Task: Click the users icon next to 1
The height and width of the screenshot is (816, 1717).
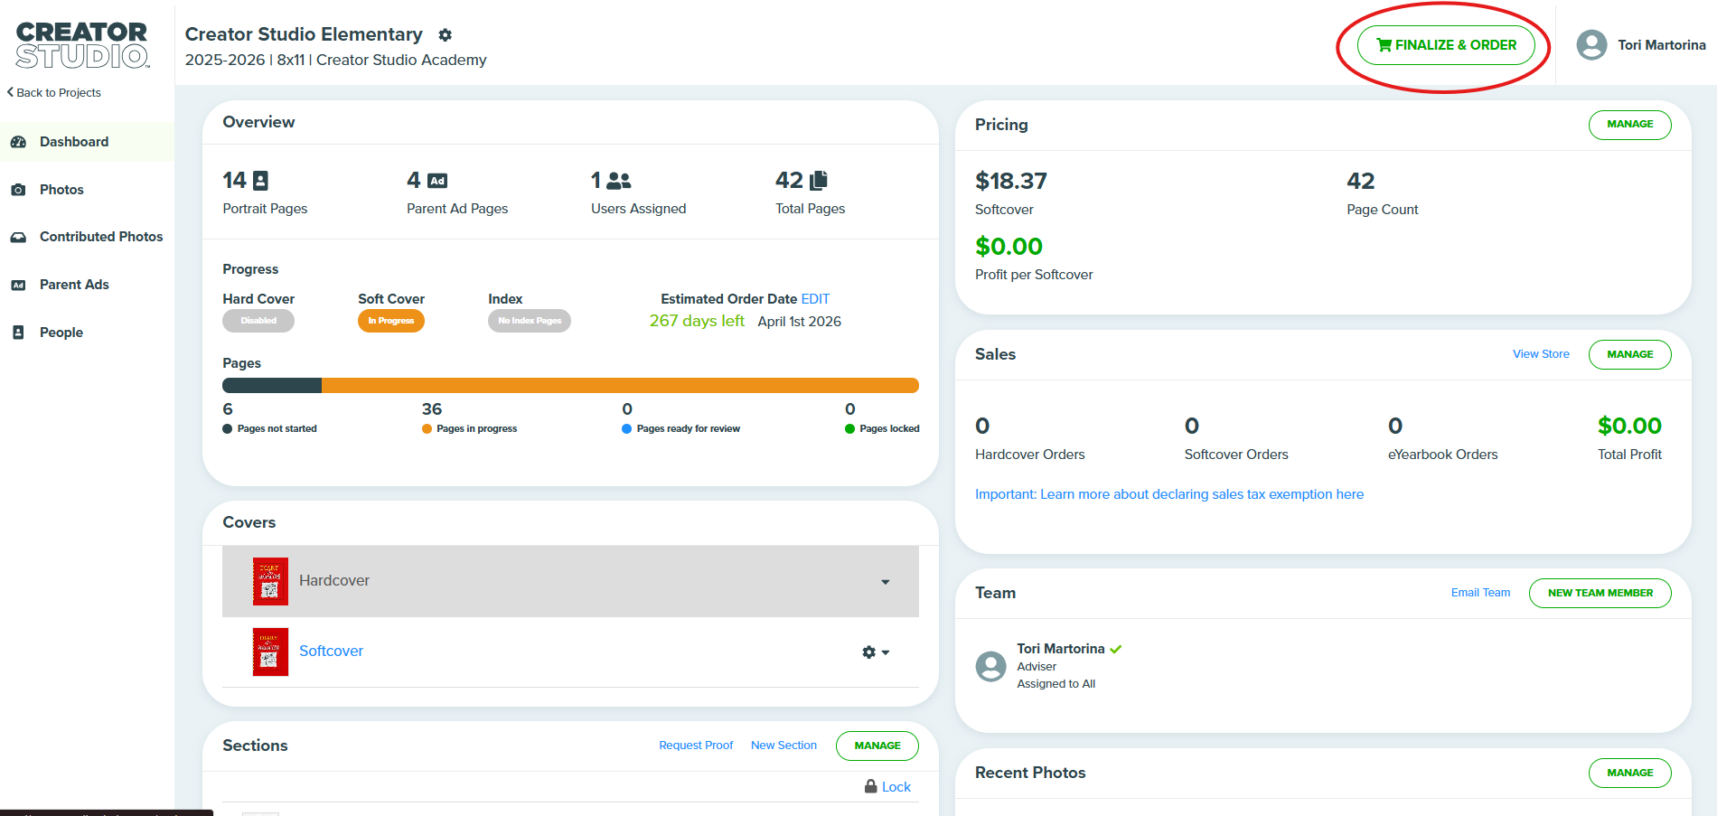Action: 619,181
